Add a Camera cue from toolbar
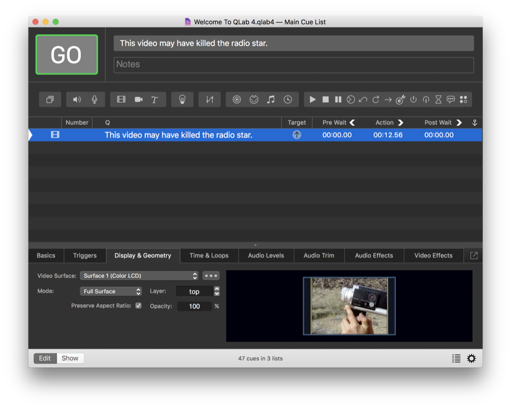This screenshot has width=511, height=408. click(x=138, y=99)
